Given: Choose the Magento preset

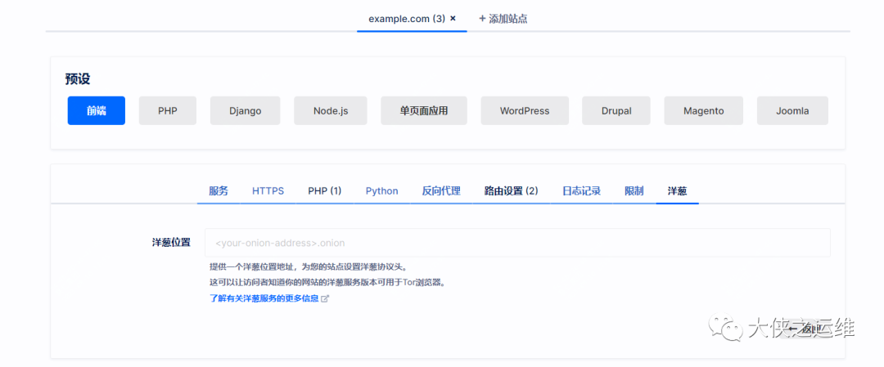Looking at the screenshot, I should pyautogui.click(x=704, y=111).
